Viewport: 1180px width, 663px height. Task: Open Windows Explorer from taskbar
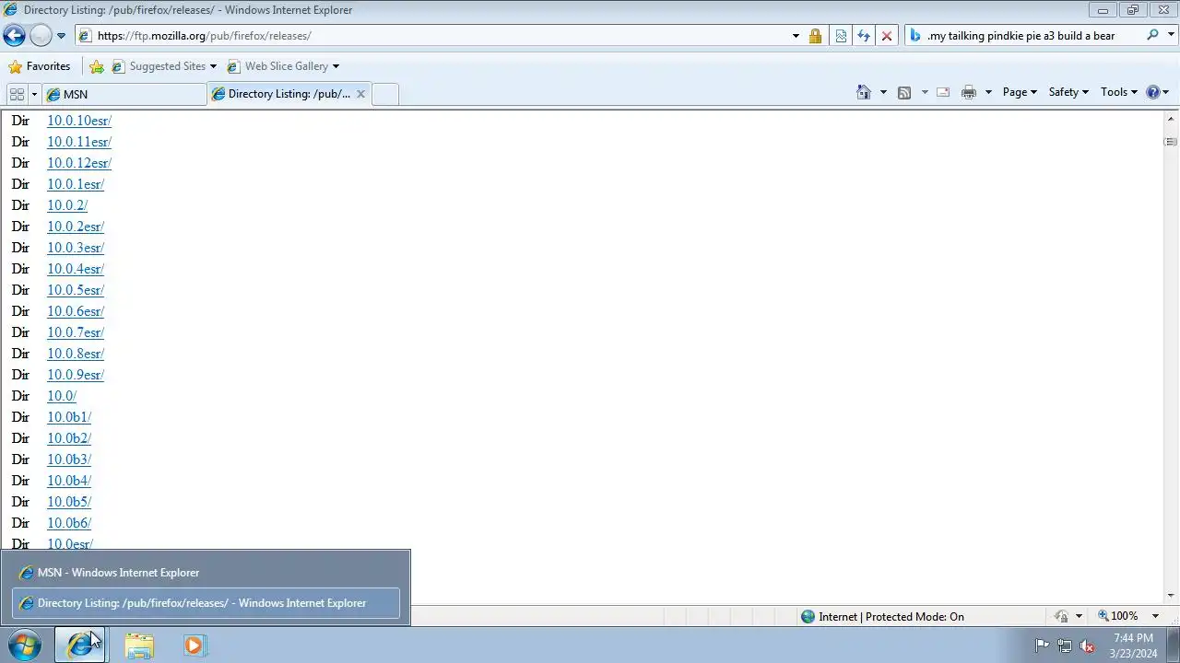(x=139, y=646)
